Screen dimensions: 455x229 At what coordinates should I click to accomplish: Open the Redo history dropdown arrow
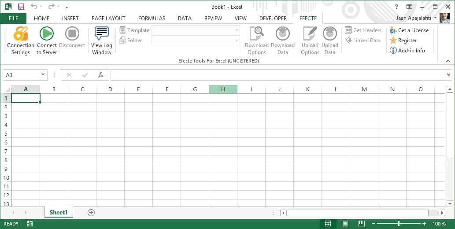point(58,6)
